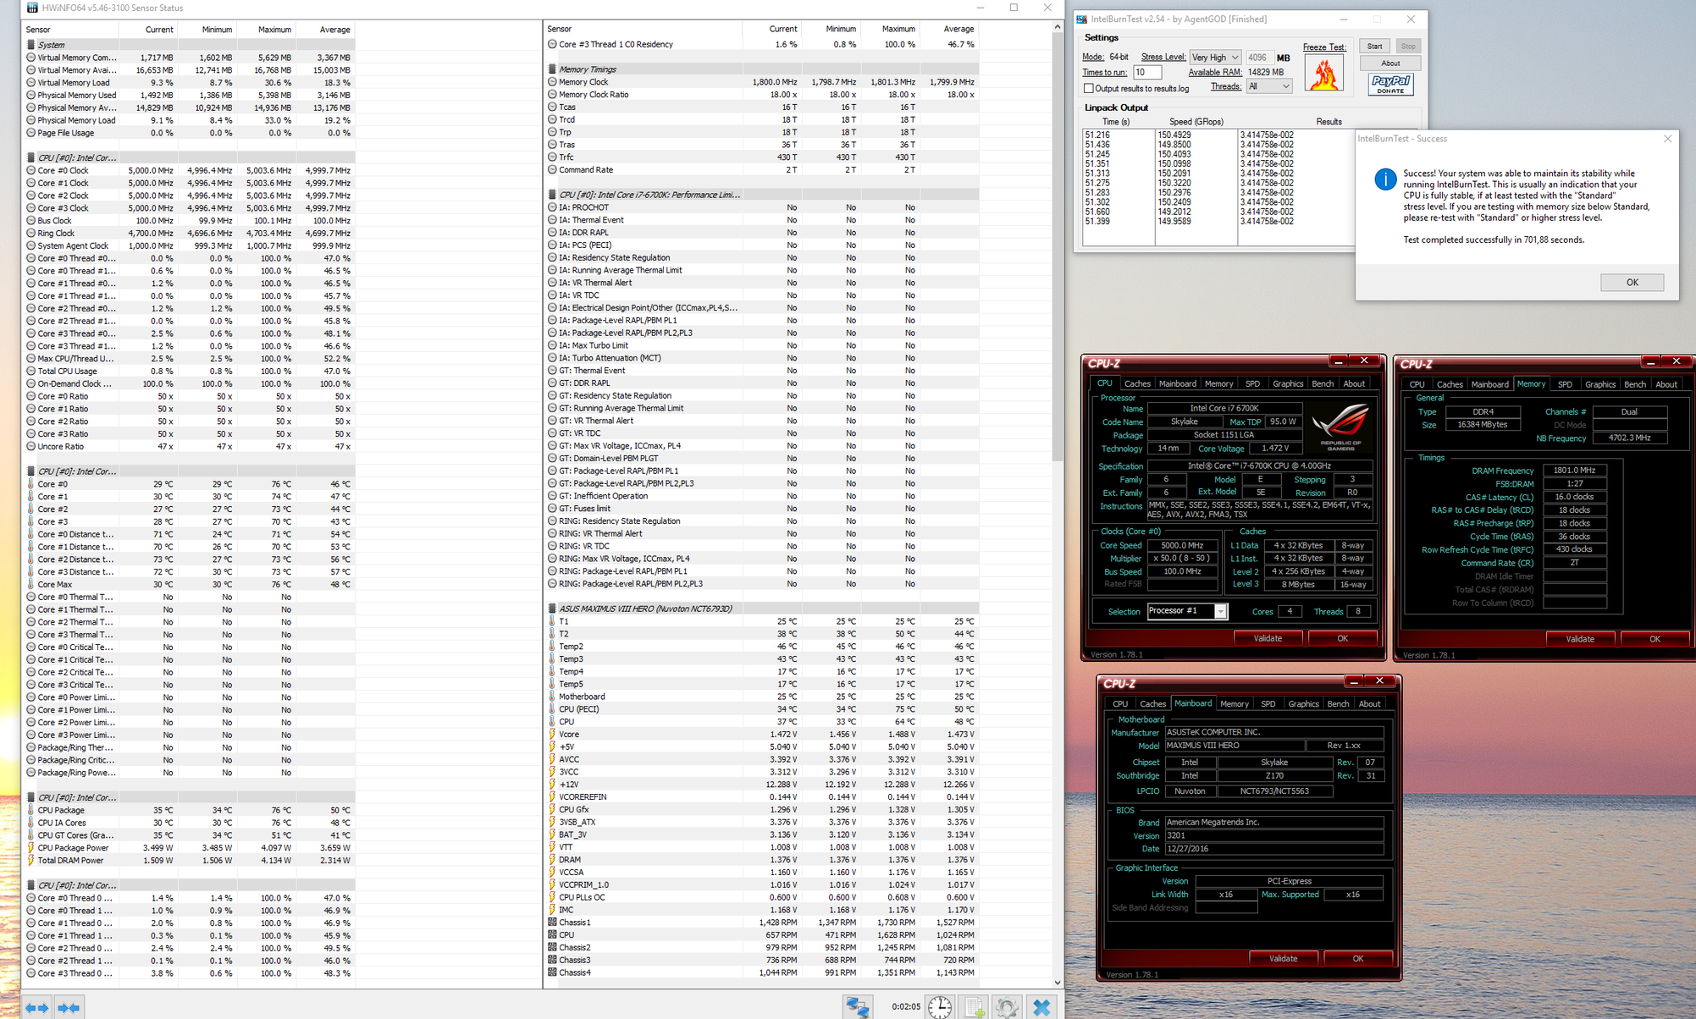Open the Processor #1 selection dropdown

(x=1186, y=611)
